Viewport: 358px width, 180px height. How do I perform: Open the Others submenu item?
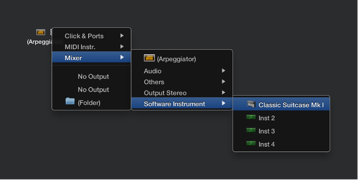tap(182, 82)
